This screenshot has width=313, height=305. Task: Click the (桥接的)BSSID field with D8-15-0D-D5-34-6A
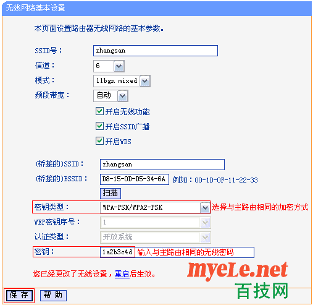(x=135, y=179)
